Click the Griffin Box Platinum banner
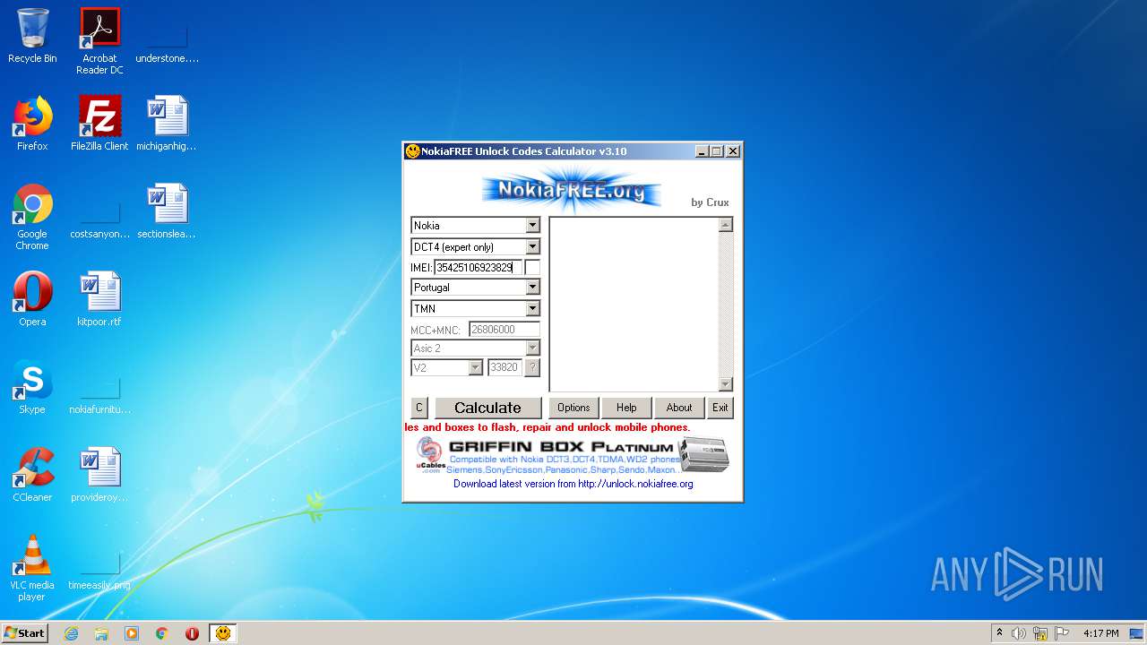Viewport: 1147px width, 645px height. click(573, 456)
